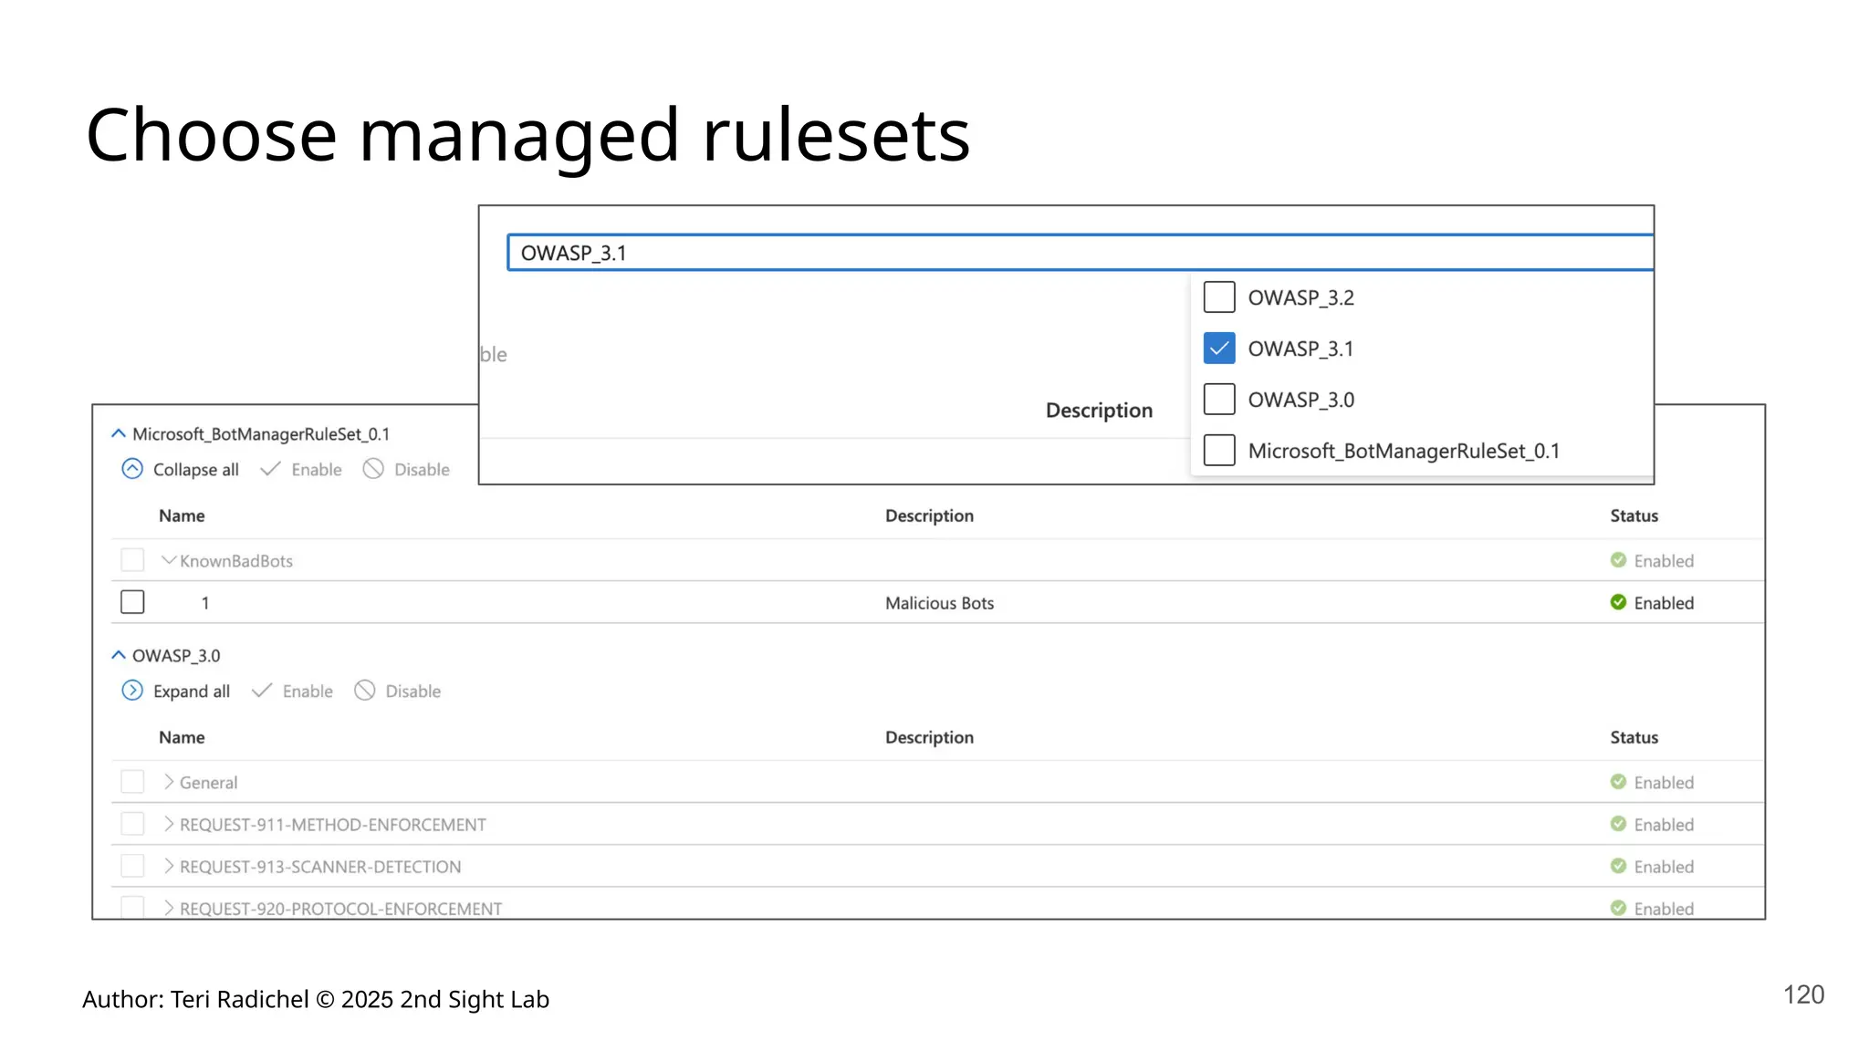
Task: Select REQUEST-911-METHOD-ENFORCEMENT checkbox
Action: tap(132, 824)
